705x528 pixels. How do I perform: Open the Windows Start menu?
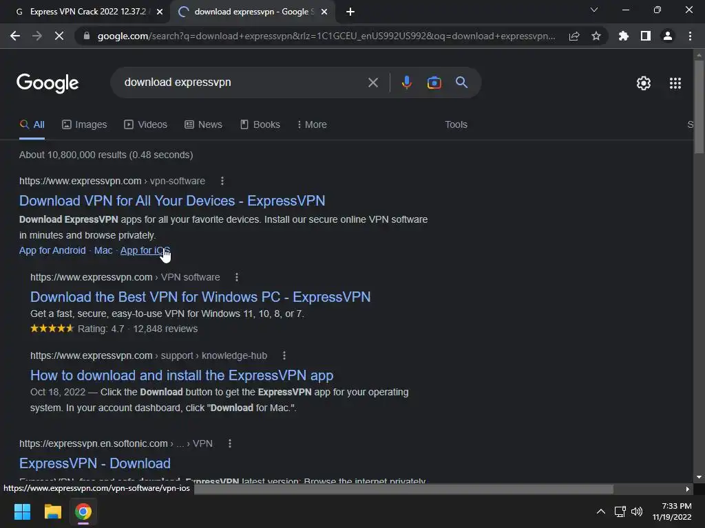22,511
